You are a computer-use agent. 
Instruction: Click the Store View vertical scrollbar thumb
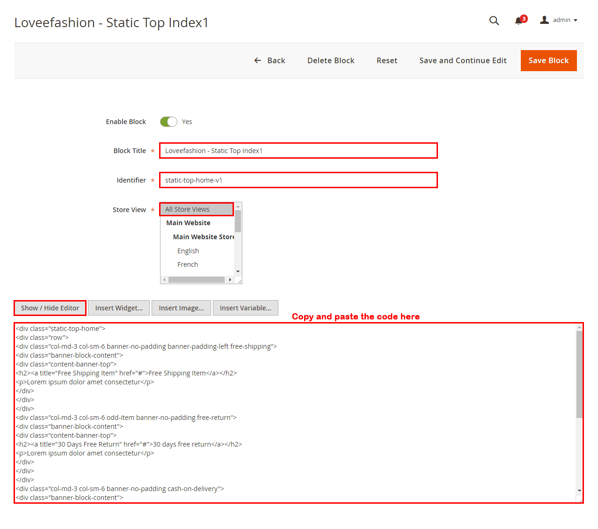point(238,221)
